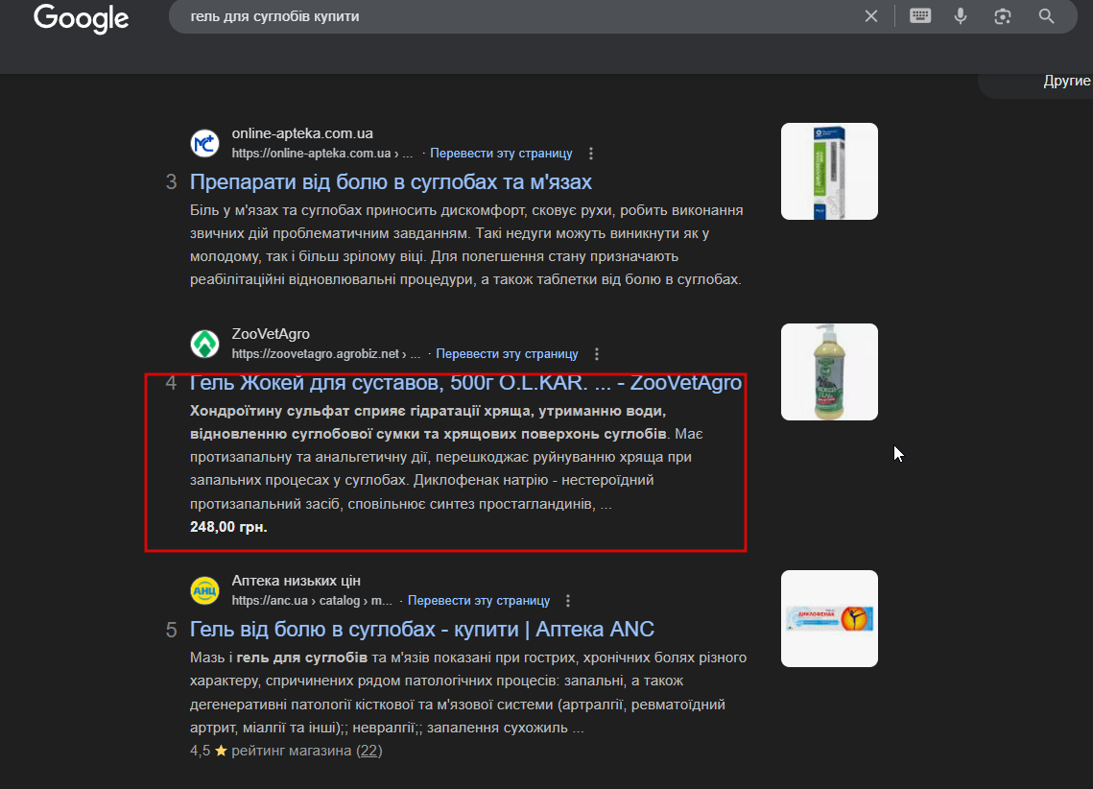Viewport: 1093px width, 789px height.
Task: Open search by image camera icon
Action: pyautogui.click(x=1003, y=16)
